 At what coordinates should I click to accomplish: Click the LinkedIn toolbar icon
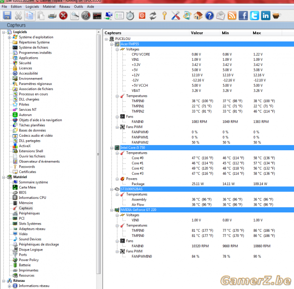tap(266, 15)
